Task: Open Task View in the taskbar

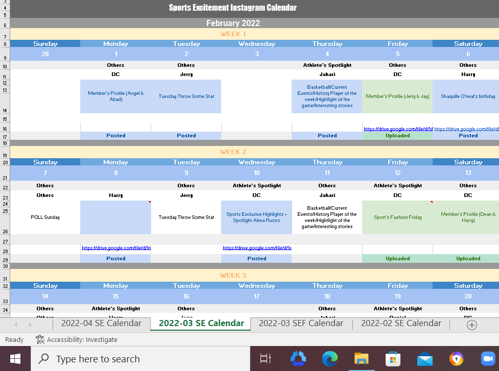Action: [x=266, y=359]
